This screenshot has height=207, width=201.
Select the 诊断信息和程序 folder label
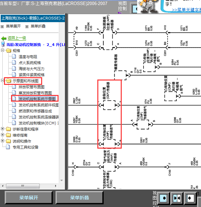(25, 129)
